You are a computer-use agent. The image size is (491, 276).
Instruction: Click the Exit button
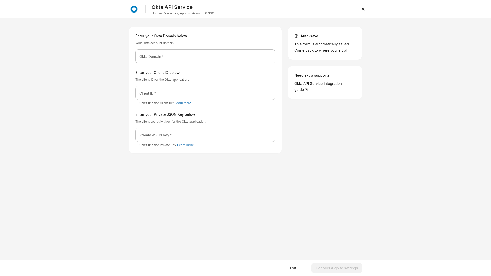[293, 268]
